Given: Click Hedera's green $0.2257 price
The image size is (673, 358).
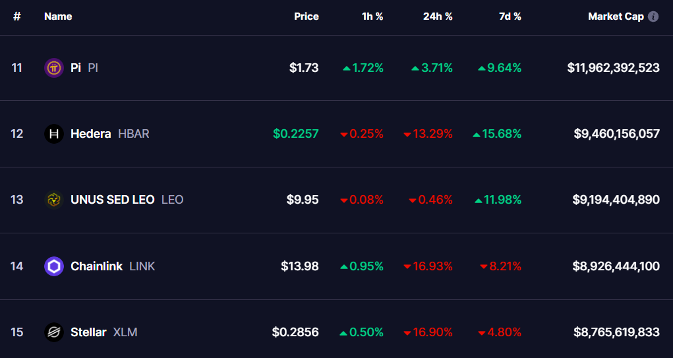Looking at the screenshot, I should coord(295,134).
